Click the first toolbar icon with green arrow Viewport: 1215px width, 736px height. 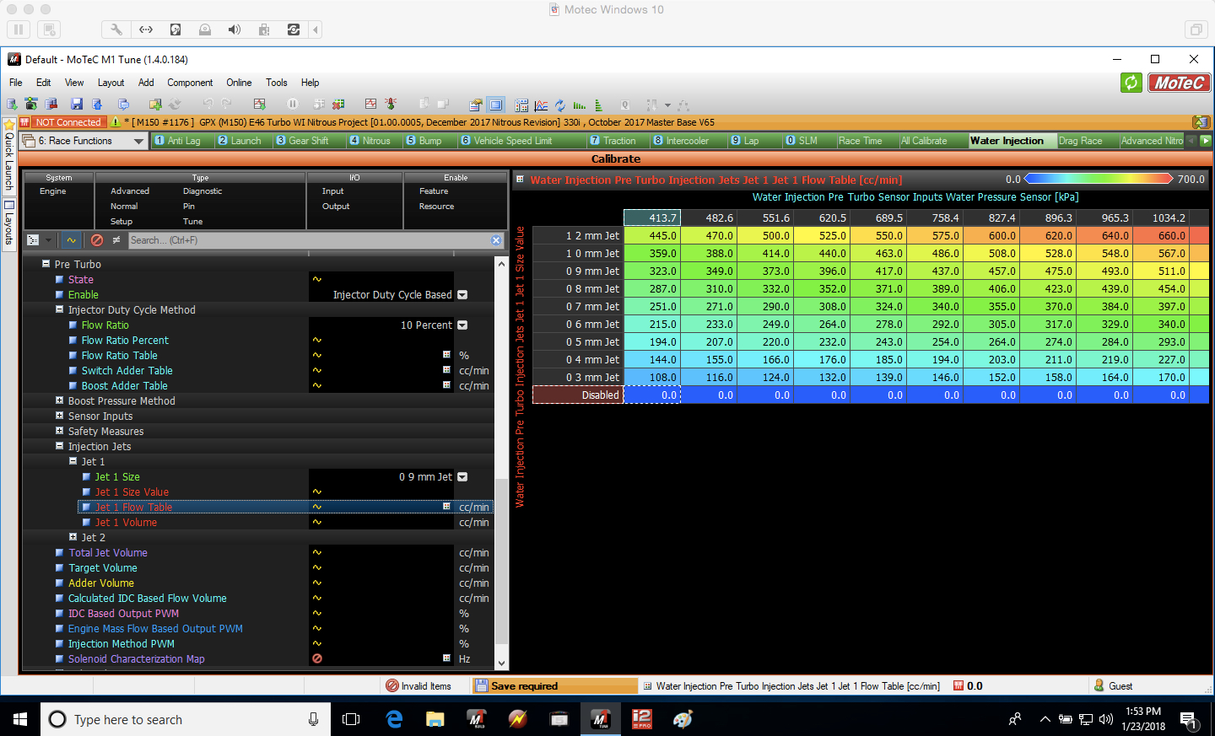[x=12, y=105]
